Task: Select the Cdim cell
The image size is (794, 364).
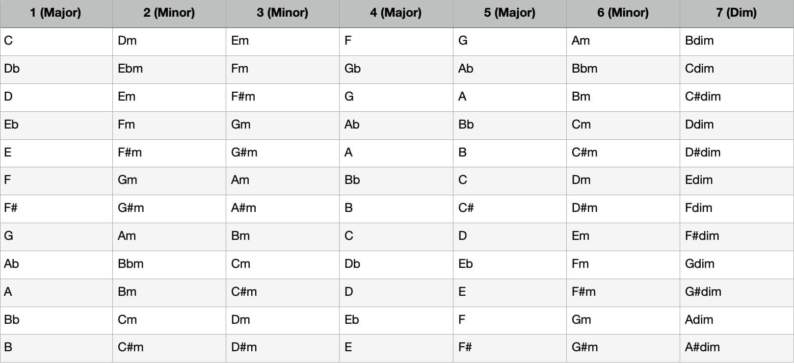Action: [699, 69]
